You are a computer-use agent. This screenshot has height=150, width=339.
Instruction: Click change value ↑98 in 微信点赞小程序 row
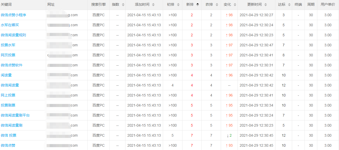pos(229,15)
